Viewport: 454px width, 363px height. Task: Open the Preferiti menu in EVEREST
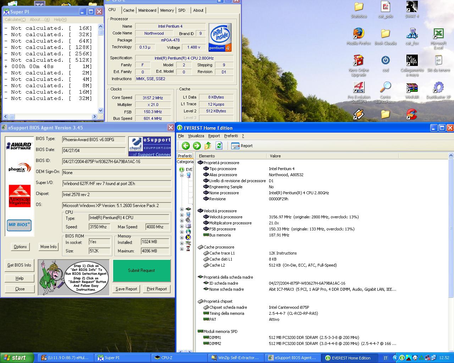(231, 136)
